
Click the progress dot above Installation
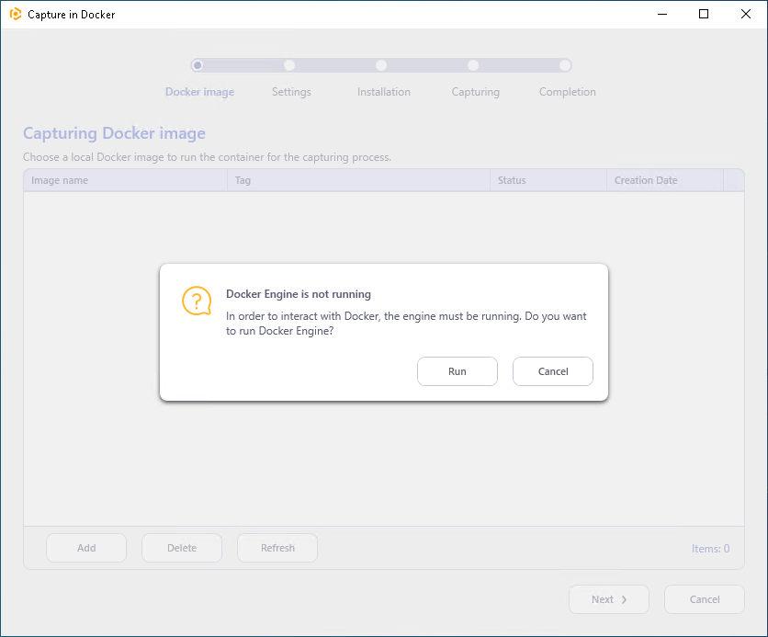(x=381, y=65)
